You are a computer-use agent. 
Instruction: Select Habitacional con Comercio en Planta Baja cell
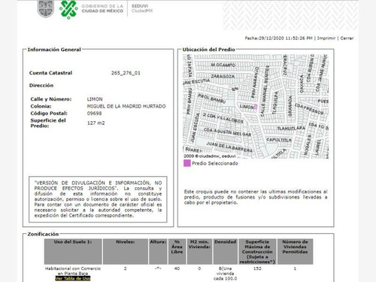pos(73,271)
